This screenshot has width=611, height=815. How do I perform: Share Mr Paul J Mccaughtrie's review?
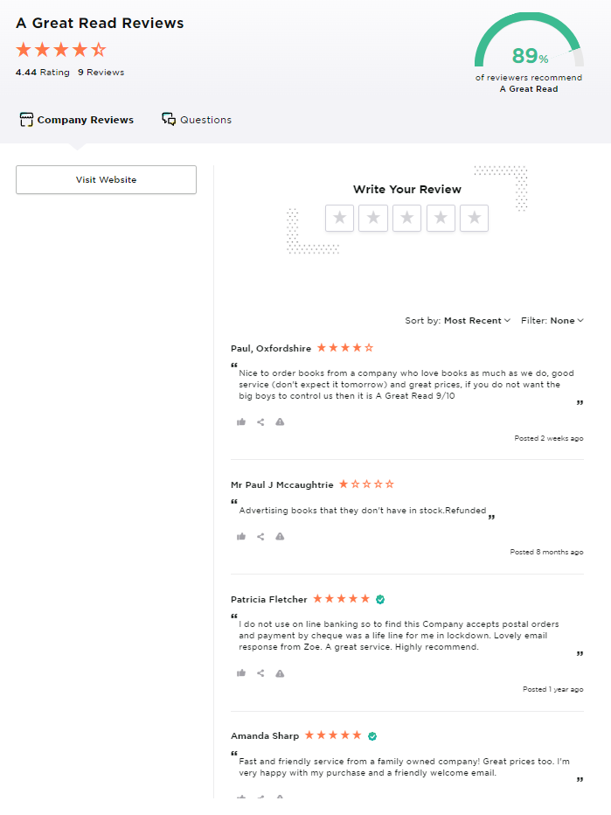pyautogui.click(x=260, y=536)
